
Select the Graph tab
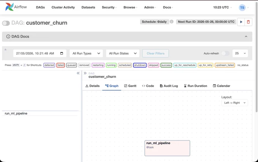pyautogui.click(x=112, y=86)
